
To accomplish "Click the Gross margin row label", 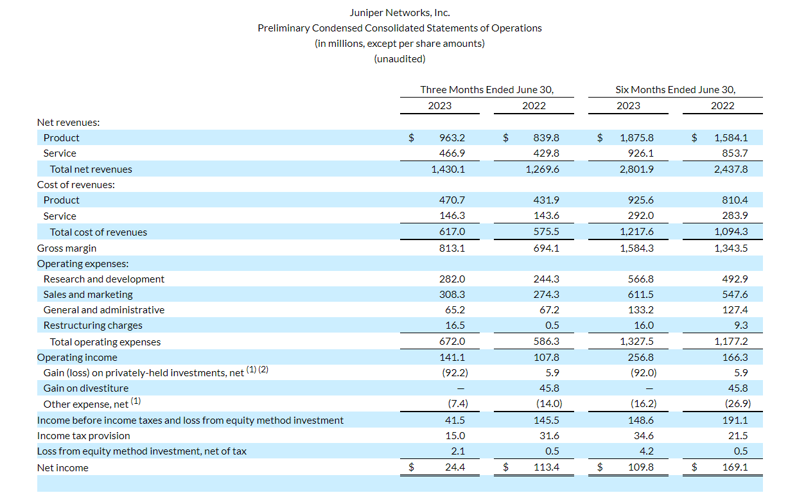I will 67,248.
